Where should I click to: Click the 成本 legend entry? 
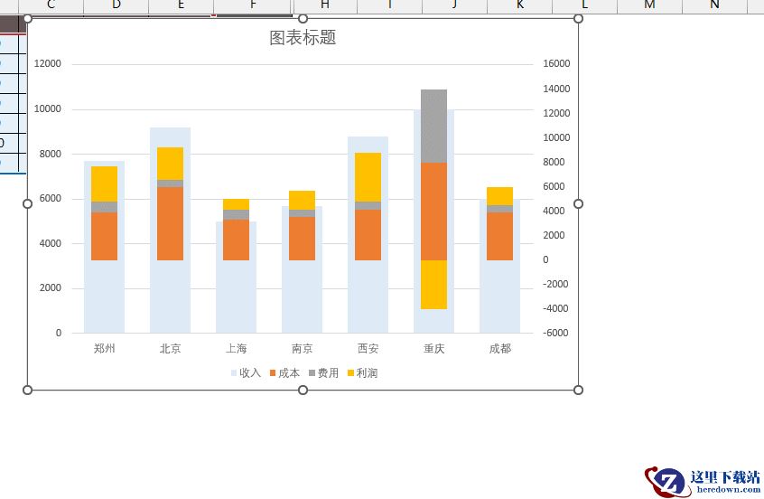pos(285,373)
